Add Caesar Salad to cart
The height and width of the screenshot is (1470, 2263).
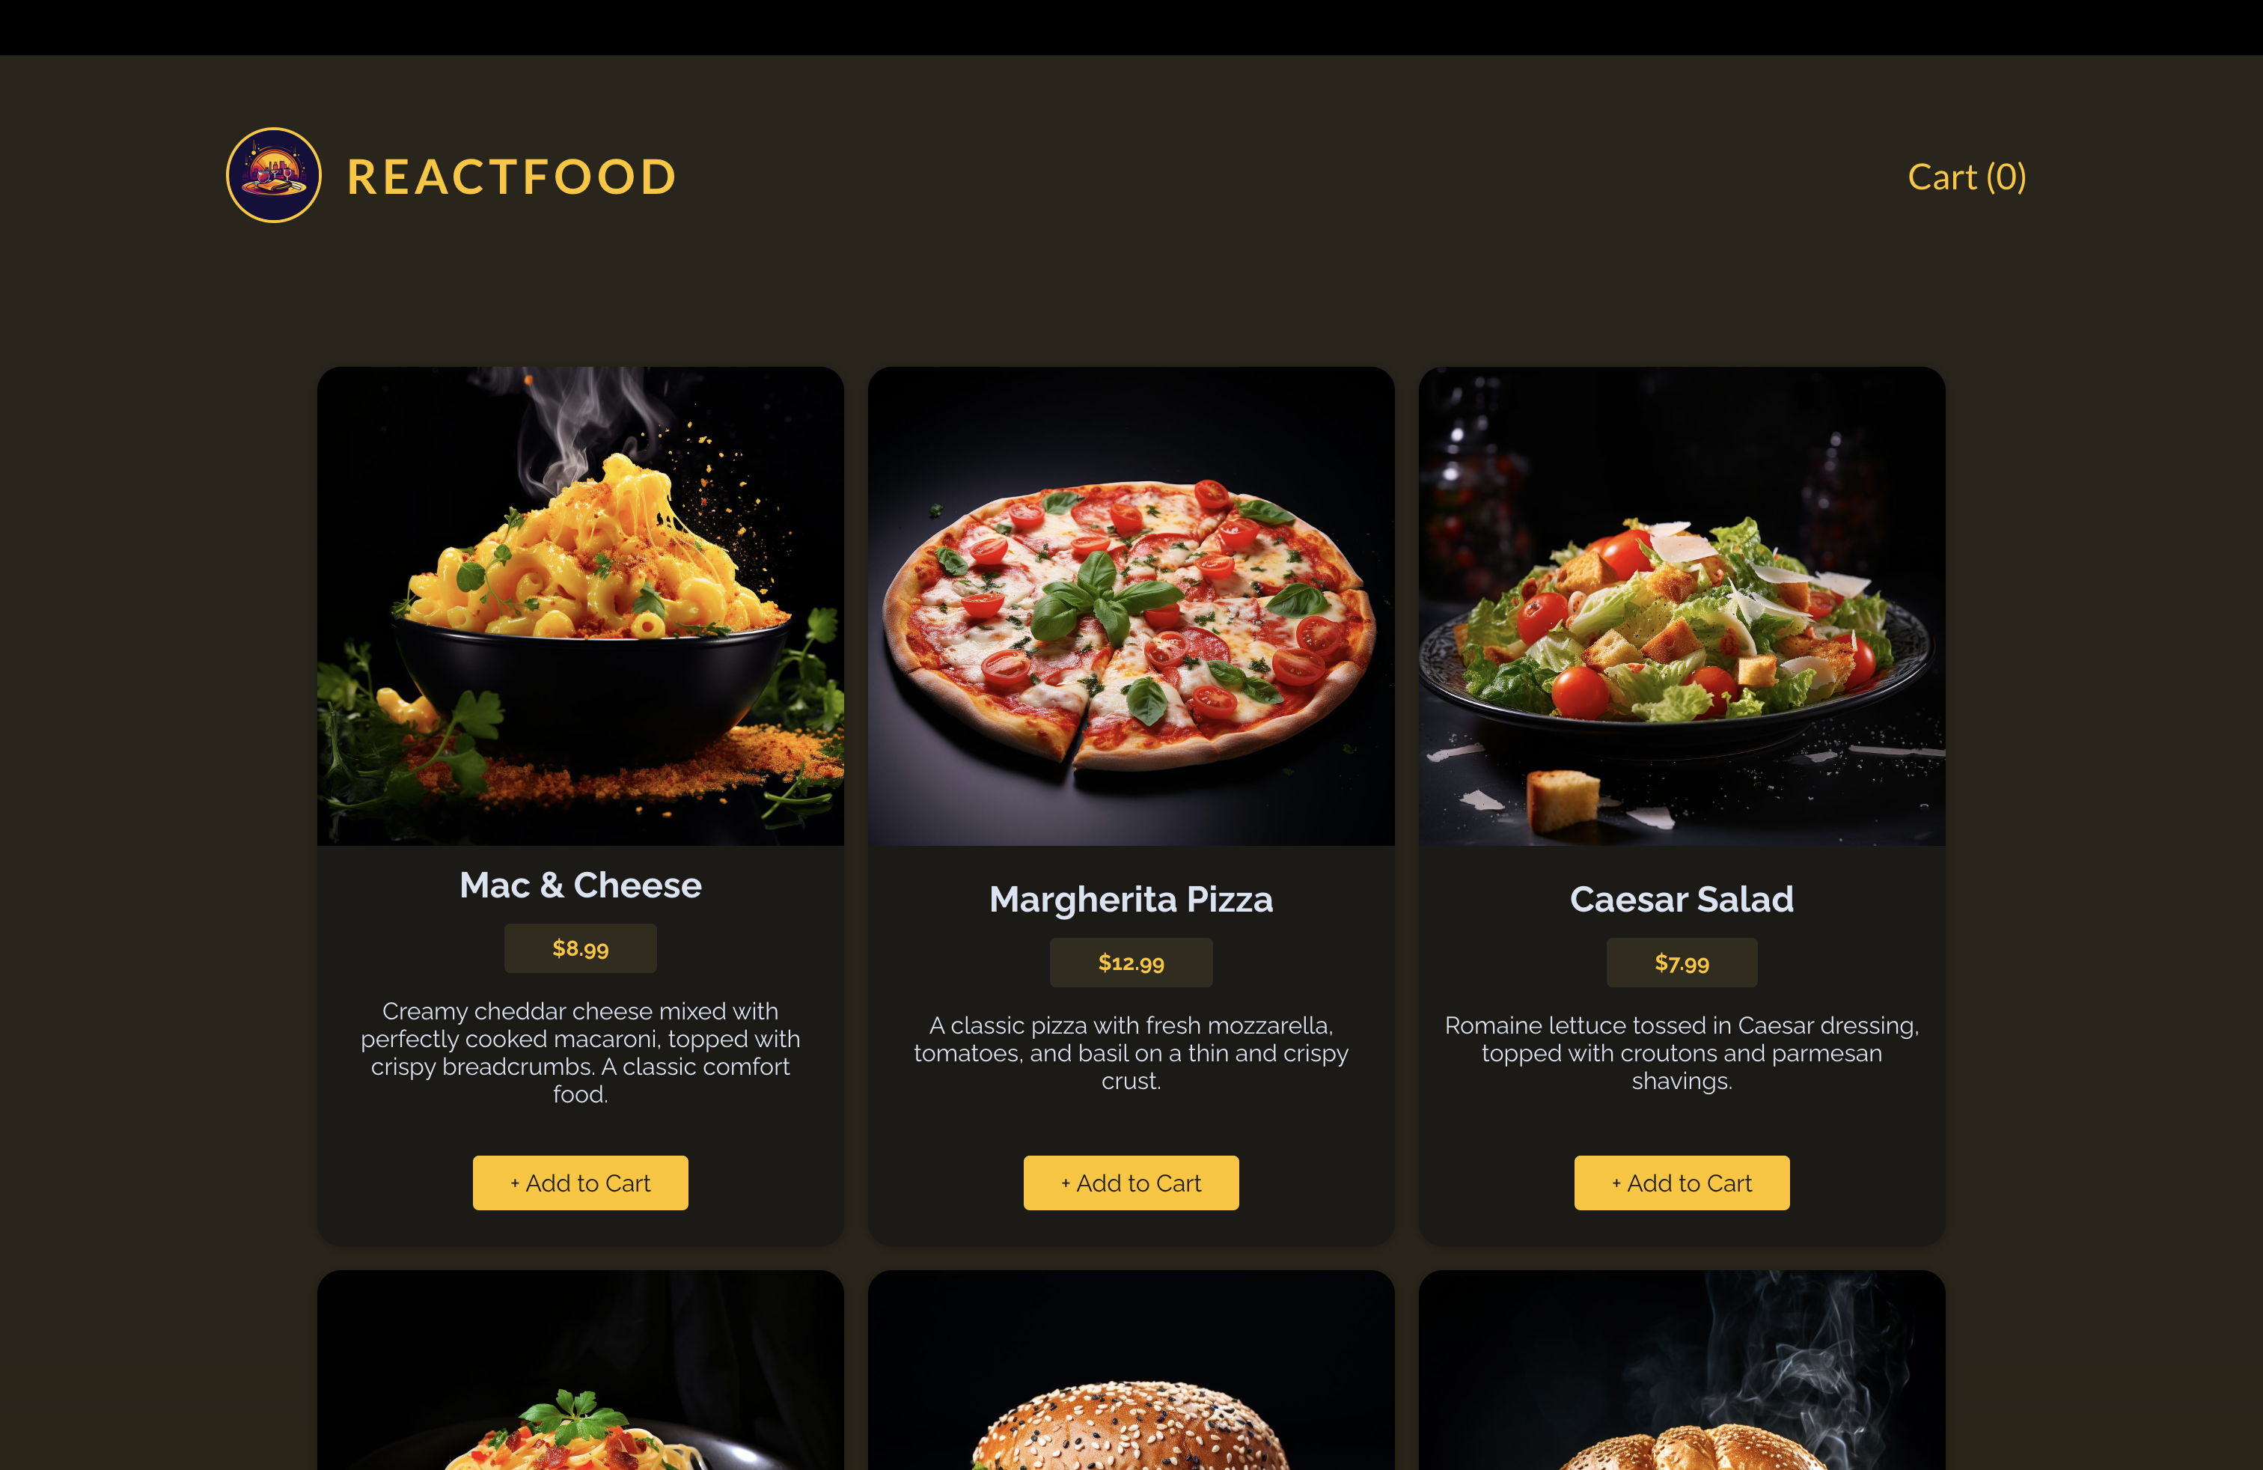(x=1681, y=1183)
